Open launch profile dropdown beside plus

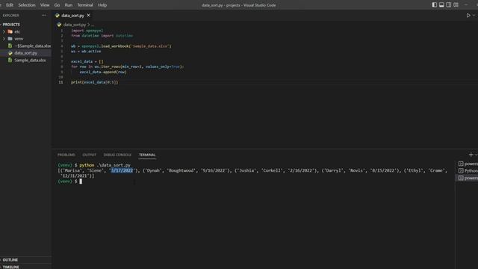(x=476, y=155)
